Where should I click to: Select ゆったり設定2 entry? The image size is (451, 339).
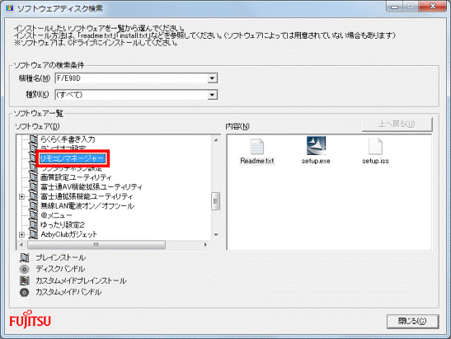(x=63, y=224)
